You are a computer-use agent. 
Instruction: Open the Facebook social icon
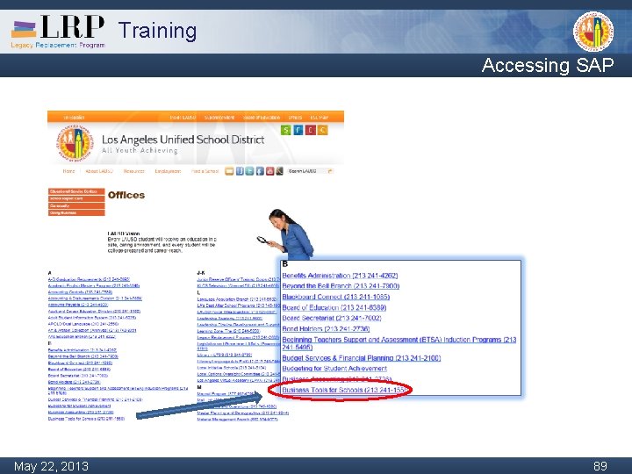(260, 171)
